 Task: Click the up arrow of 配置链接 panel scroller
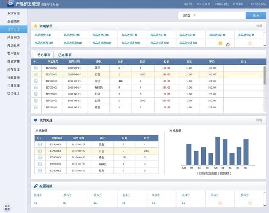click(x=265, y=193)
